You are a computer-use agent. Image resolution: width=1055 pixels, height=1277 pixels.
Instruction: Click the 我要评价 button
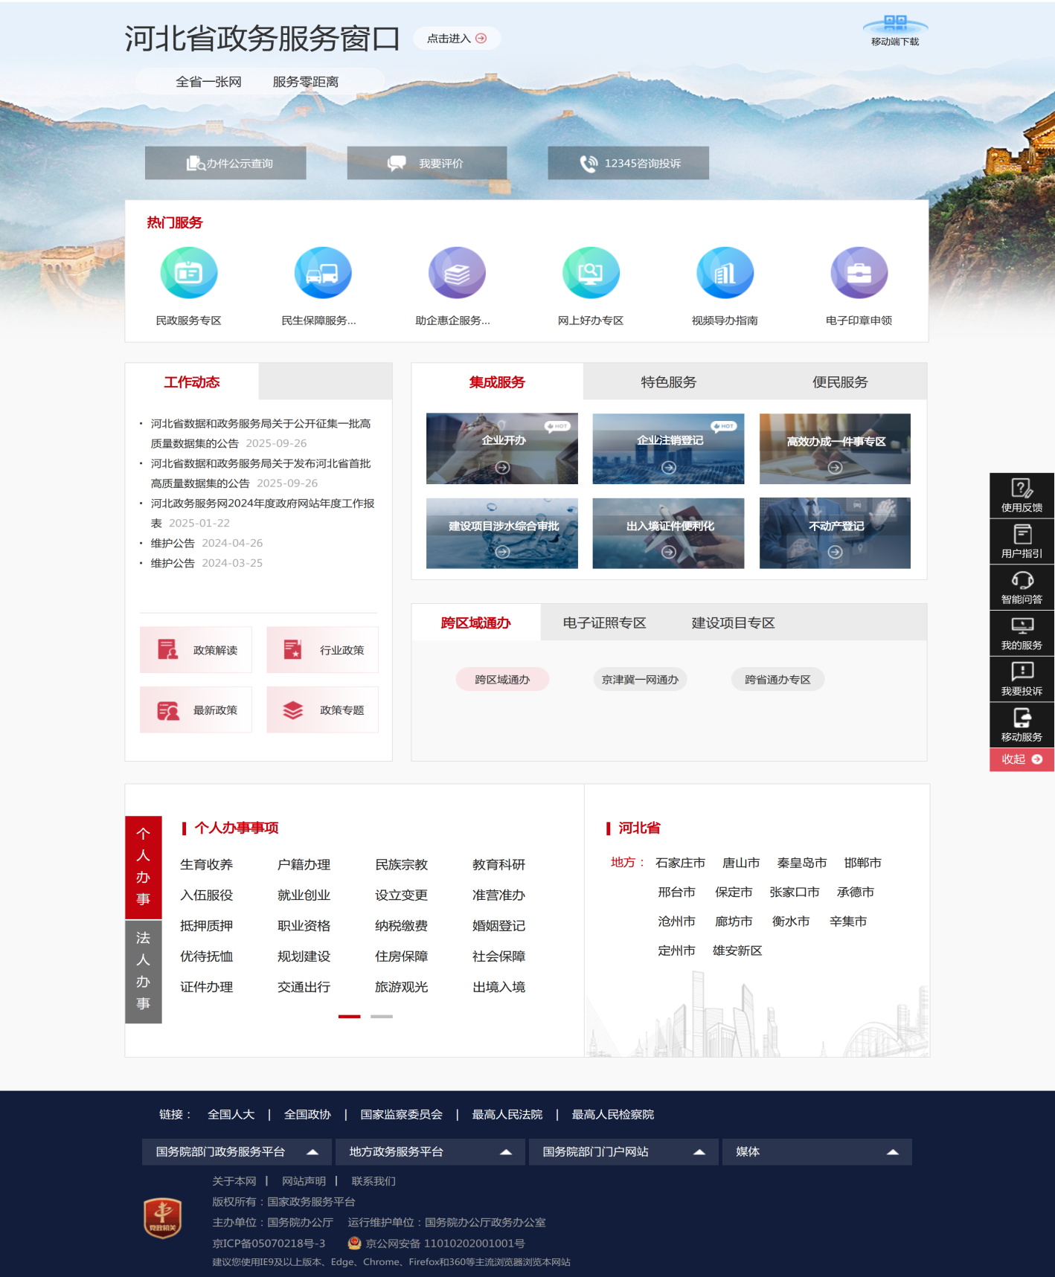[427, 163]
